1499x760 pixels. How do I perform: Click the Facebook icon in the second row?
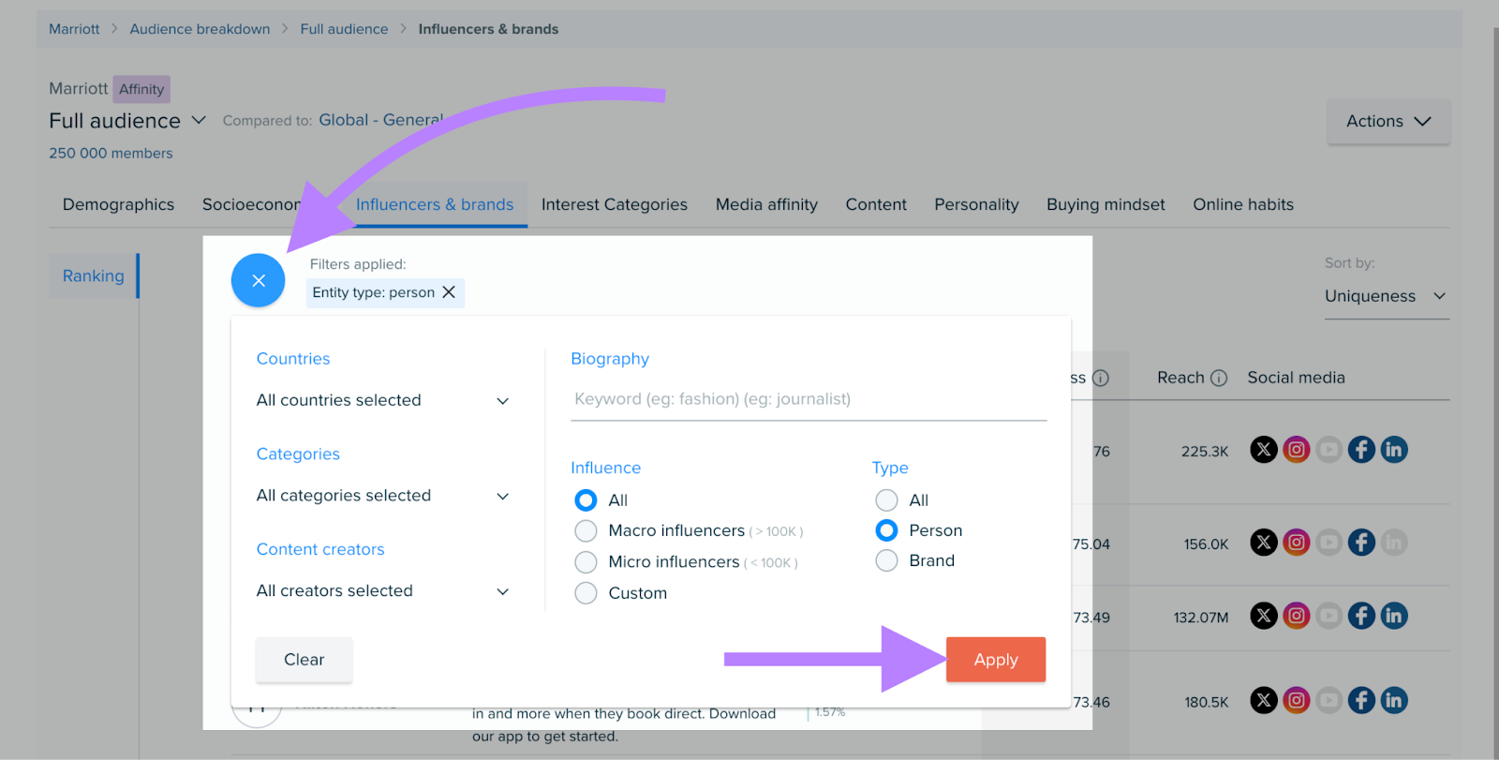[x=1360, y=543]
